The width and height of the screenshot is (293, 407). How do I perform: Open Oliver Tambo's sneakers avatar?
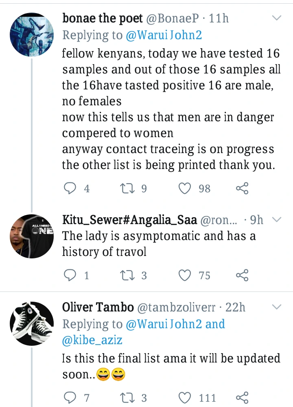[32, 324]
